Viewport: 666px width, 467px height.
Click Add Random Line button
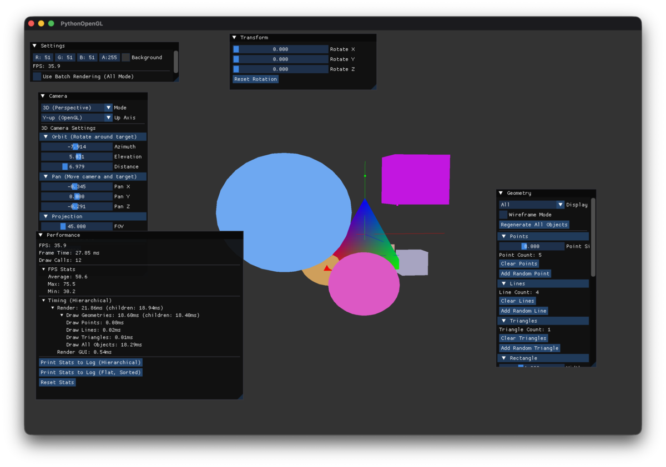point(524,311)
